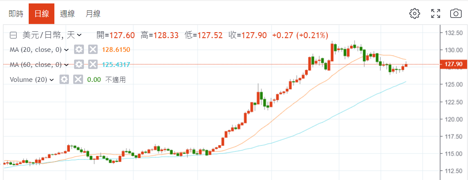Take chart snapshot with camera icon
Screen dimensions: 468x180
(x=456, y=14)
